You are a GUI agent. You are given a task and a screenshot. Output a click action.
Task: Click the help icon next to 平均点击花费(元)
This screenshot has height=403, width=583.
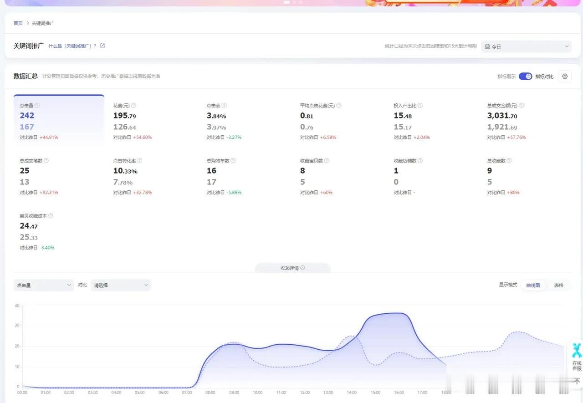point(339,105)
